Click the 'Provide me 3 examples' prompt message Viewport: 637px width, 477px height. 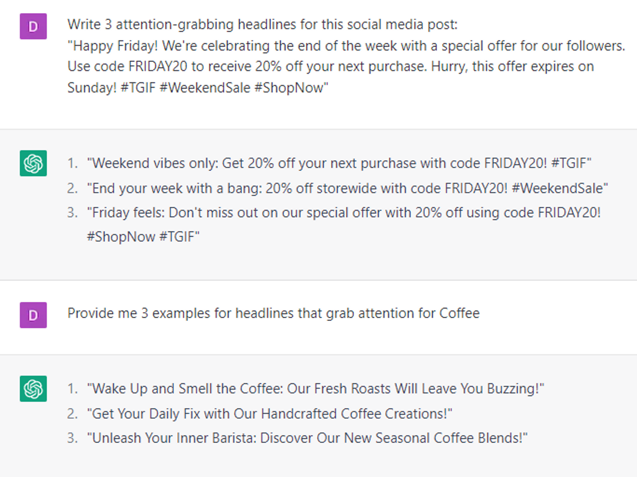coord(273,313)
